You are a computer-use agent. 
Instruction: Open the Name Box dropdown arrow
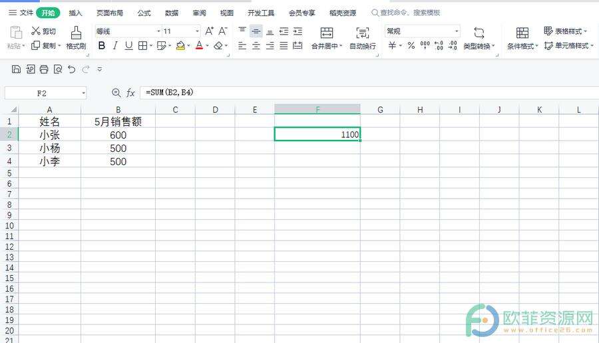83,93
